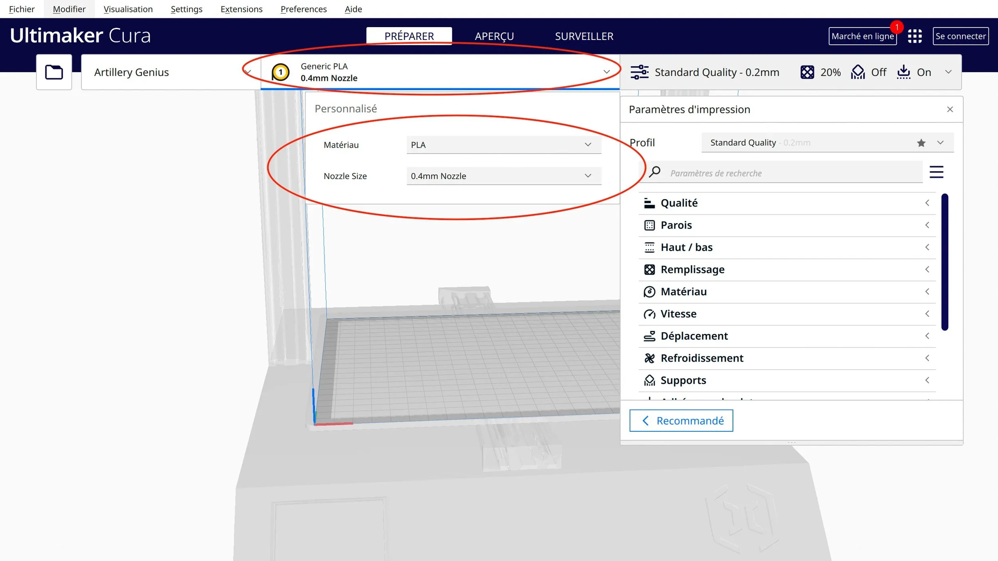Close the Paramètres d'impression panel

point(950,109)
